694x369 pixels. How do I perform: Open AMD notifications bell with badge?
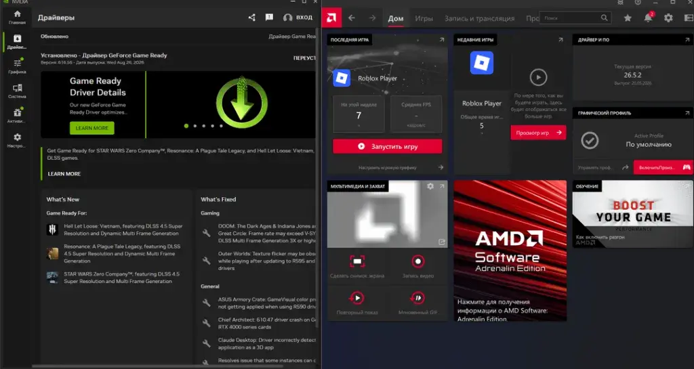click(x=649, y=18)
